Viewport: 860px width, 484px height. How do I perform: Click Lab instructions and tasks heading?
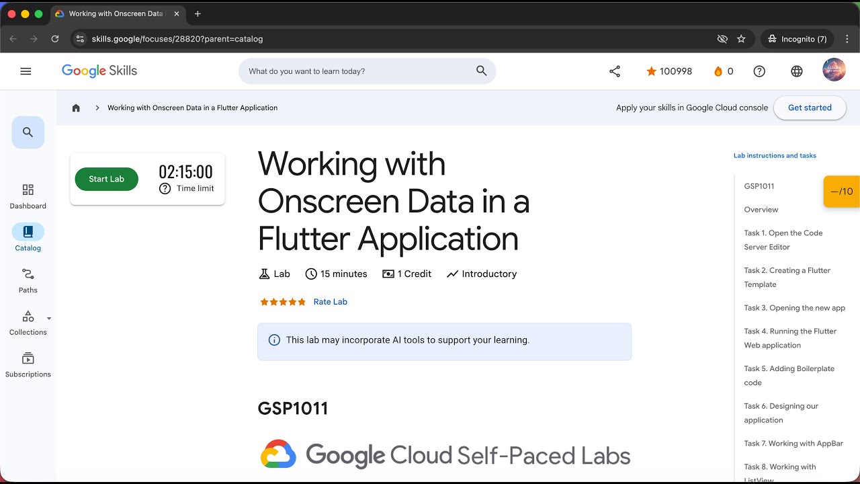(775, 155)
